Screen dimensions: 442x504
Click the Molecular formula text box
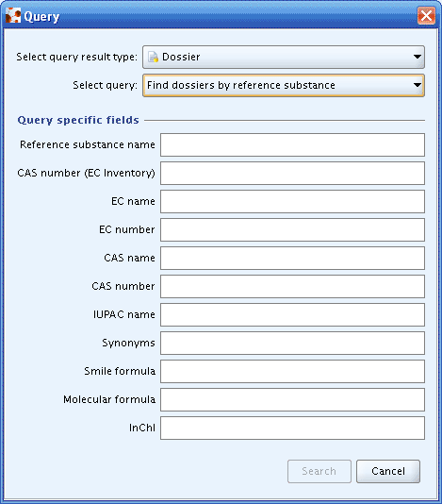tap(292, 399)
